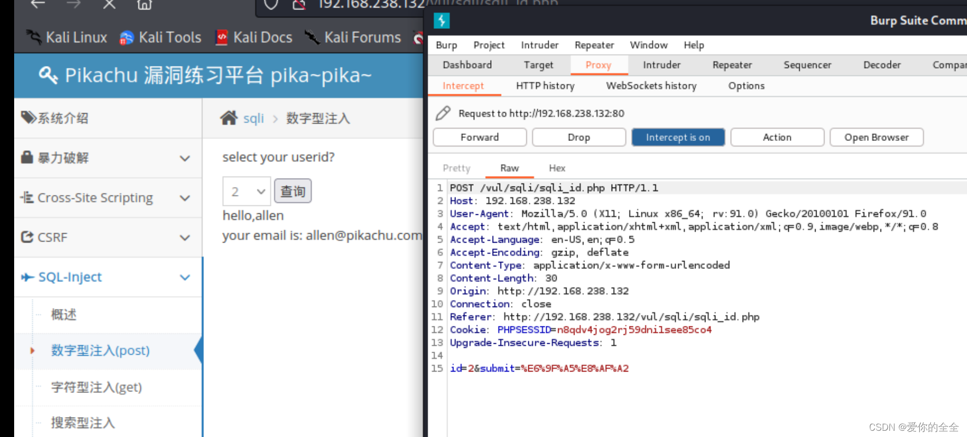
Task: Switch to the Decoder tab
Action: tap(882, 65)
